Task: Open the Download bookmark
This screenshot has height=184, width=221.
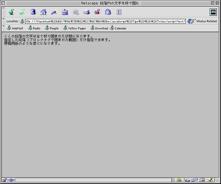Action: (99, 28)
